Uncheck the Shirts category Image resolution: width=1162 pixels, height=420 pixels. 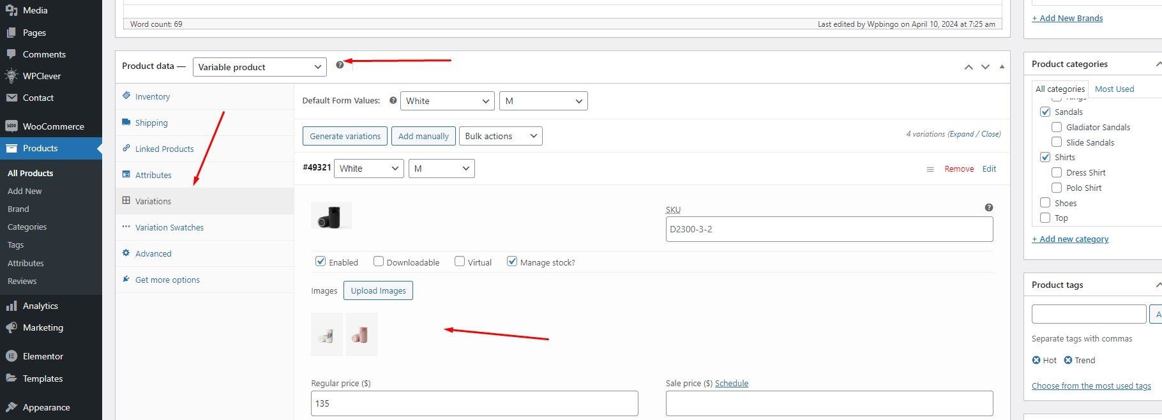1045,157
